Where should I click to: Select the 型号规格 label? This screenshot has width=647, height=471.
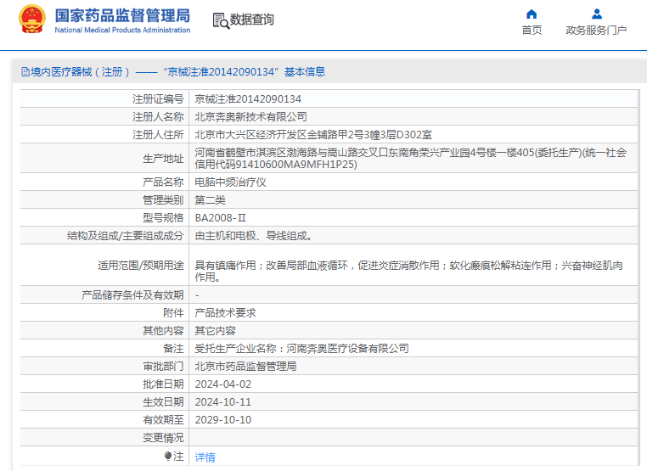(x=163, y=218)
